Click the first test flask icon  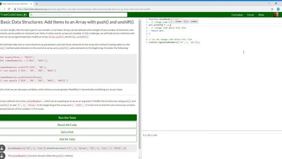[2, 148]
